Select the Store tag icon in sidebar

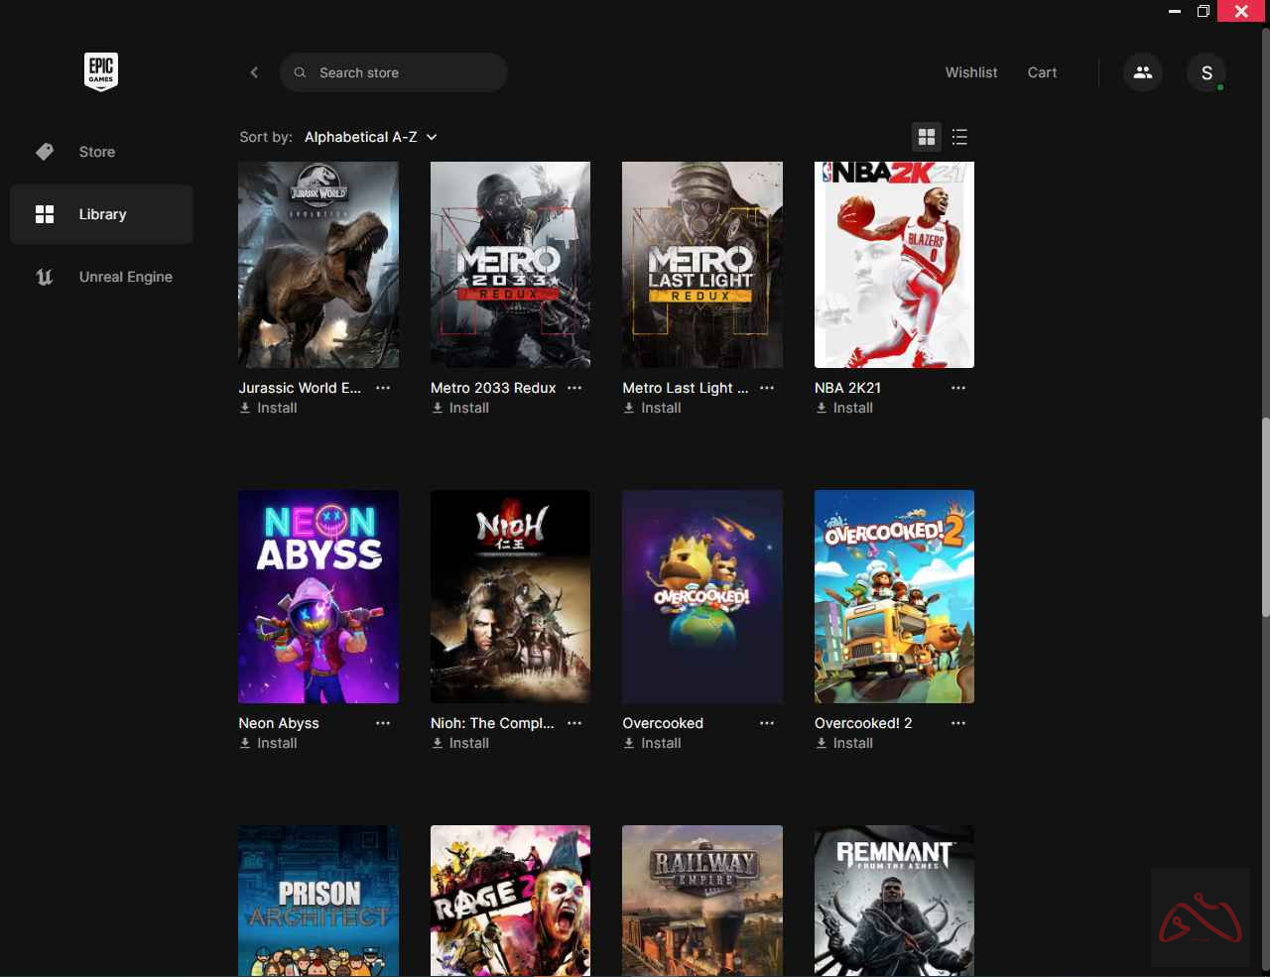[x=45, y=151]
